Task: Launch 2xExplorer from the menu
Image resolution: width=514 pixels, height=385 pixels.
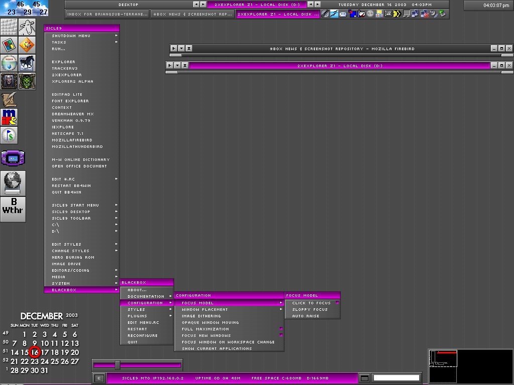Action: 82,75
